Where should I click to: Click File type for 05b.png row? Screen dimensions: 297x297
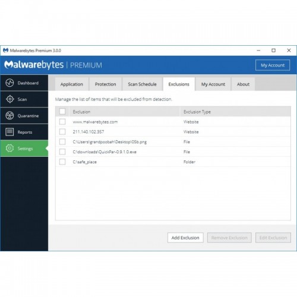[187, 142]
